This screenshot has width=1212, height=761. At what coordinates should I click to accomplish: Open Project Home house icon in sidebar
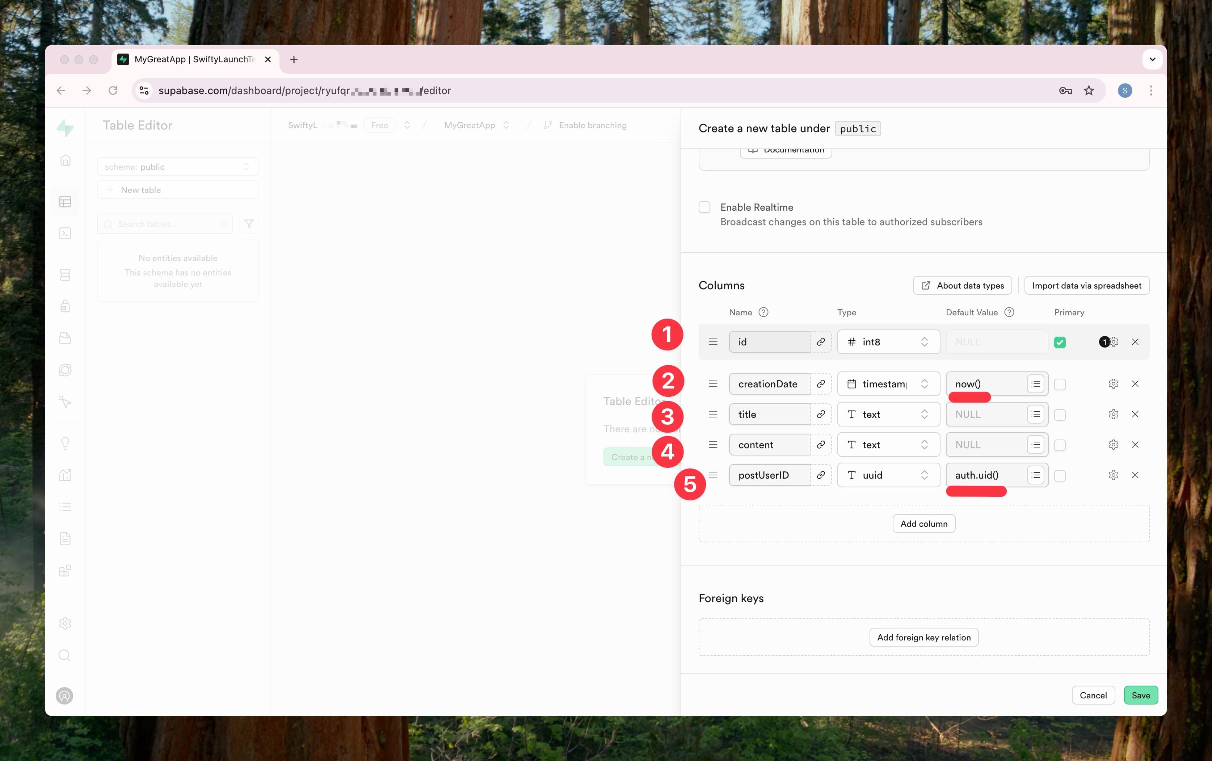(65, 160)
